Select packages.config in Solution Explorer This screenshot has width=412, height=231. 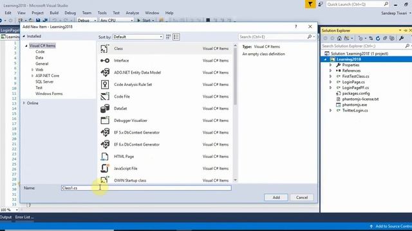click(x=356, y=94)
